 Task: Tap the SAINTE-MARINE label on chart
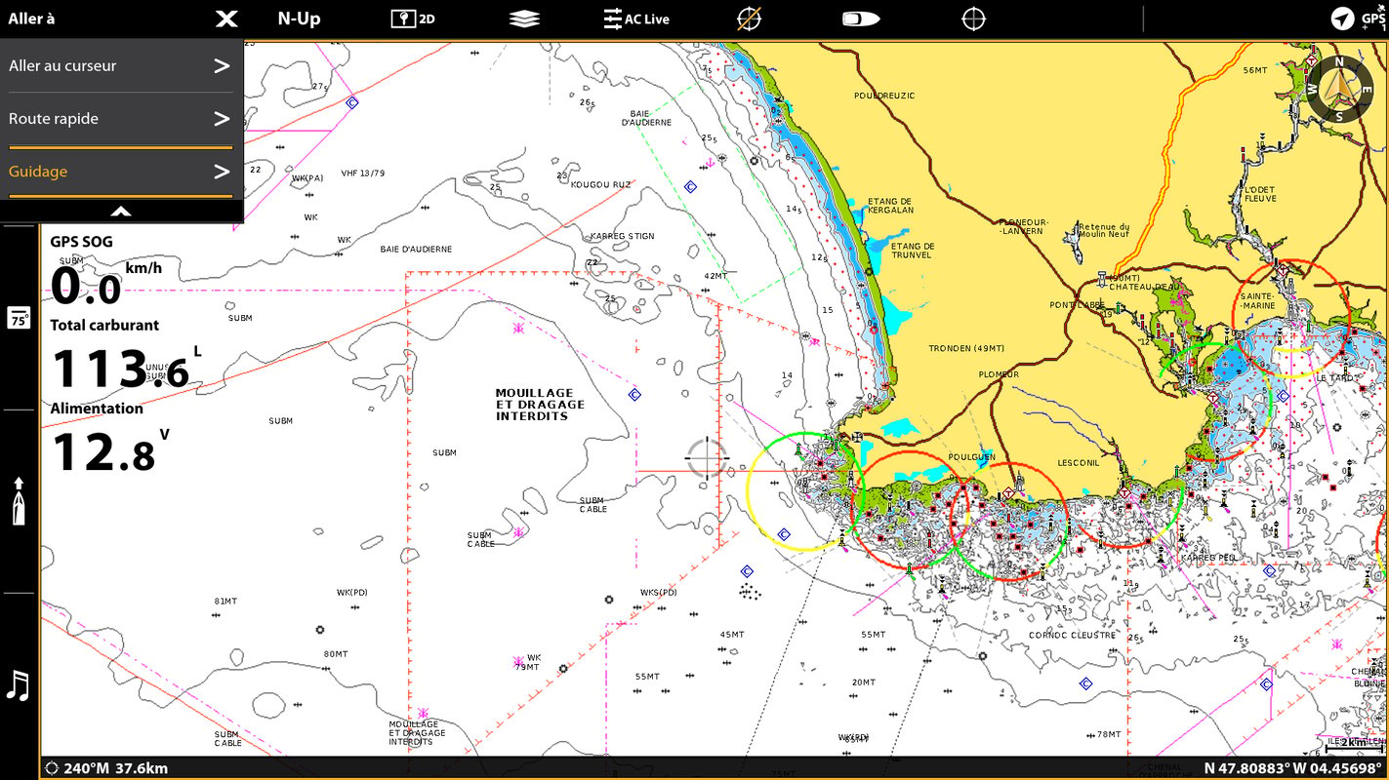1257,301
